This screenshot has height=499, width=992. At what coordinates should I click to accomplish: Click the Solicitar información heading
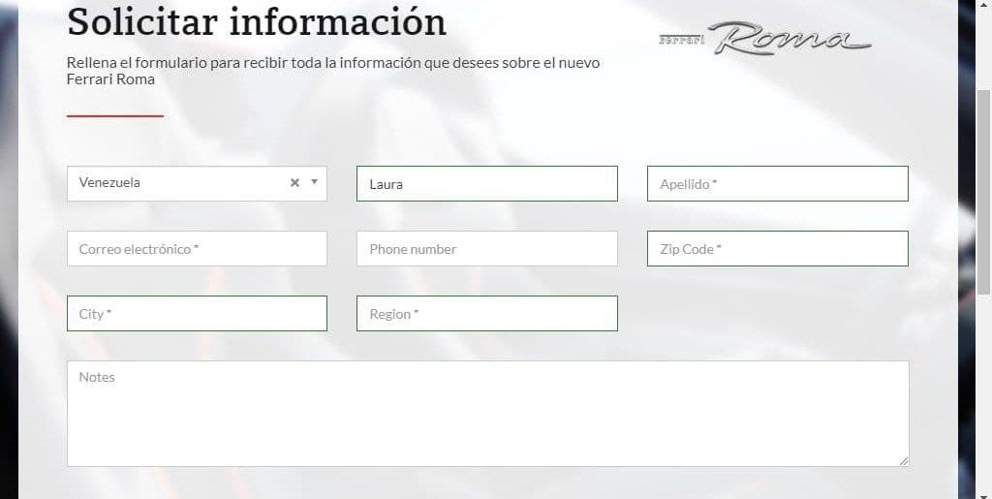coord(257,22)
